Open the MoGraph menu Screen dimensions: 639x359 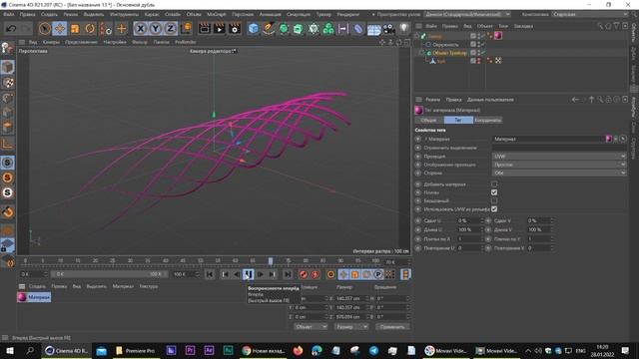[x=217, y=14]
